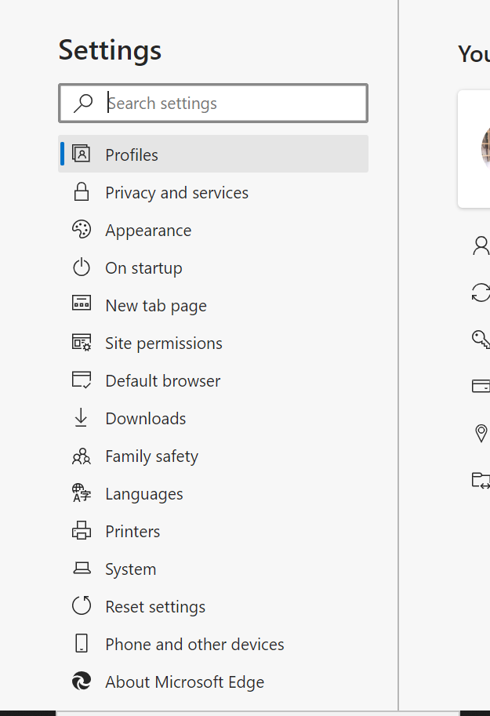Open Site permissions using its gear-page icon

point(81,342)
